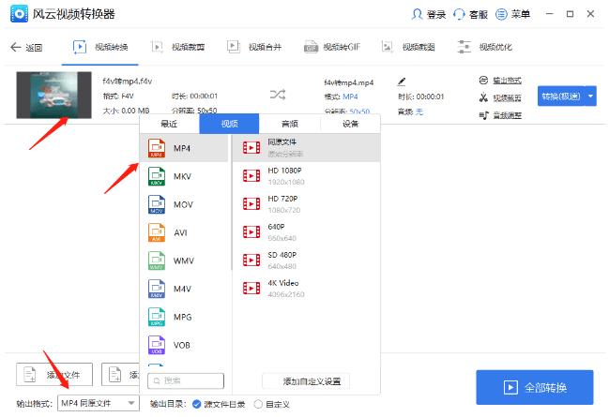Choose MKV format icon
The image size is (609, 417).
[x=157, y=176]
